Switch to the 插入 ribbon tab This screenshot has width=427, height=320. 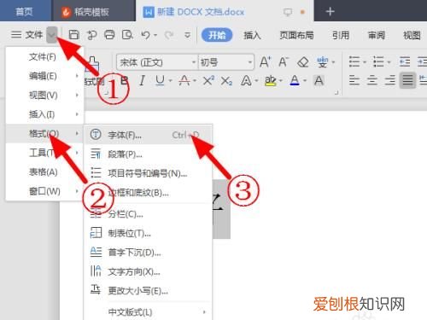coord(252,35)
